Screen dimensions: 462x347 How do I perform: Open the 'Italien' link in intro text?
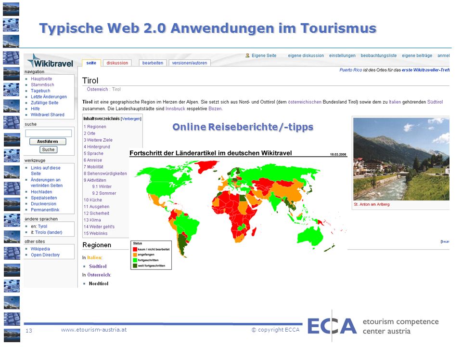click(x=395, y=102)
